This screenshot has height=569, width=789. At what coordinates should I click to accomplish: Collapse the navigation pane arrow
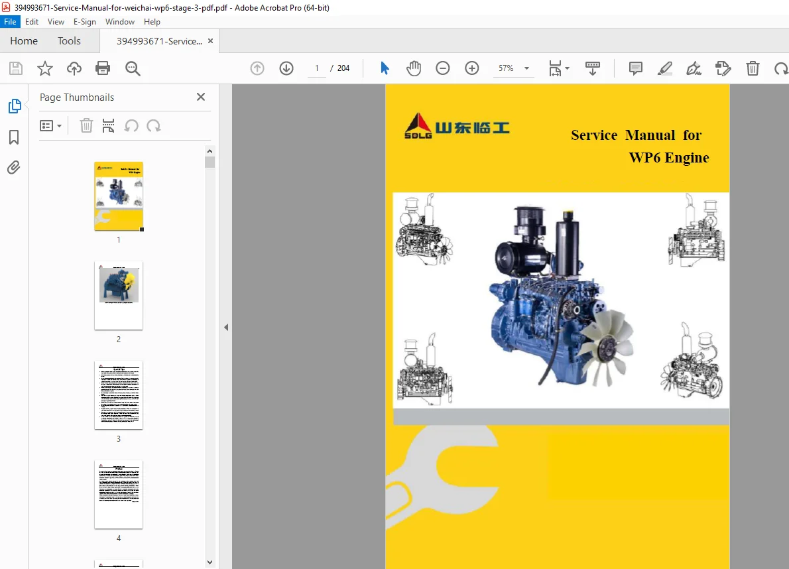(x=226, y=328)
